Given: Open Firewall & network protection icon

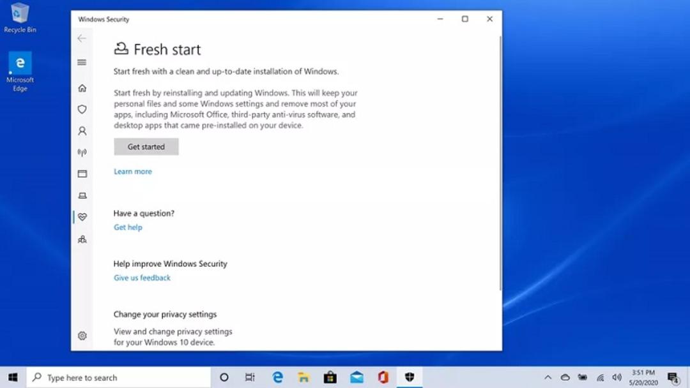Looking at the screenshot, I should tap(82, 153).
